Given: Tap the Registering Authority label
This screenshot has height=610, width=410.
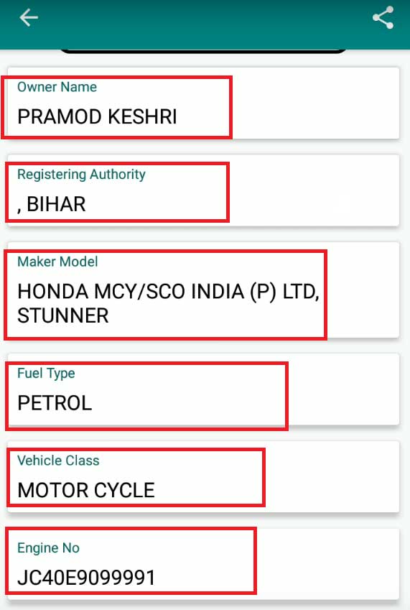Looking at the screenshot, I should (82, 175).
